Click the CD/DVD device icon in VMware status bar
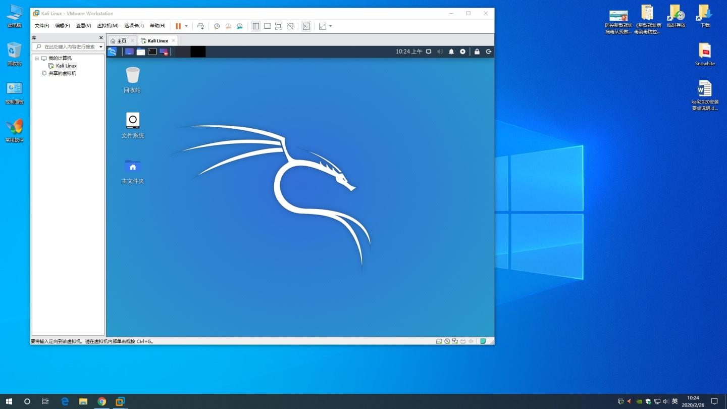 click(447, 341)
